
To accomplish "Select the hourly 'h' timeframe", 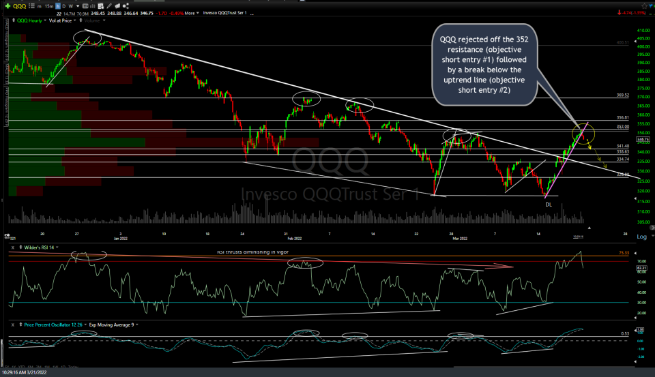I will [x=57, y=6].
